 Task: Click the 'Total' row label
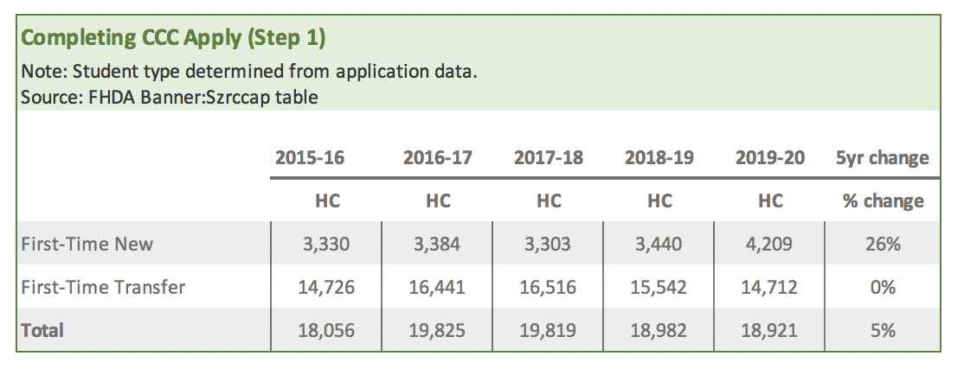point(42,330)
